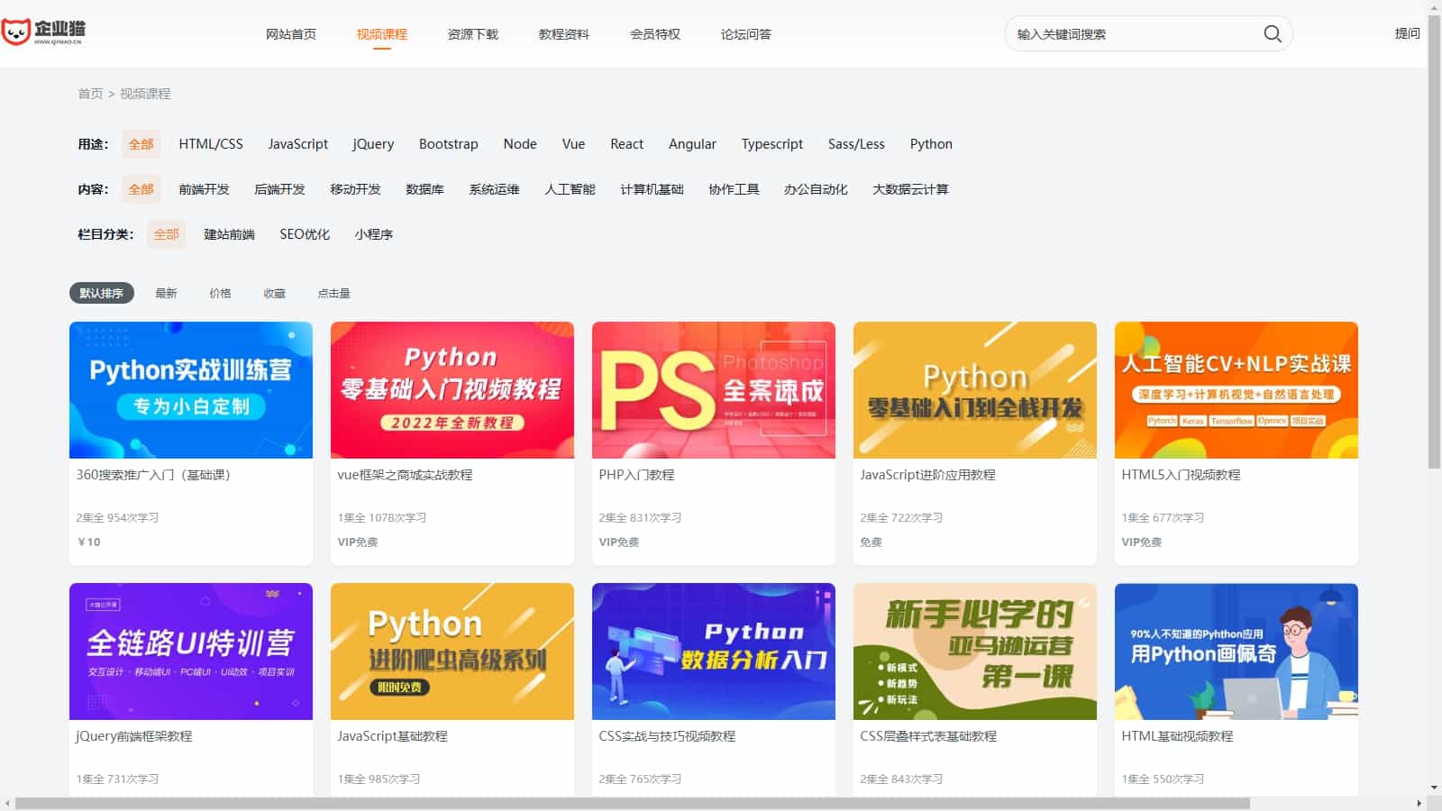
Task: Select the 全链路UI特训营 course image
Action: coord(191,652)
